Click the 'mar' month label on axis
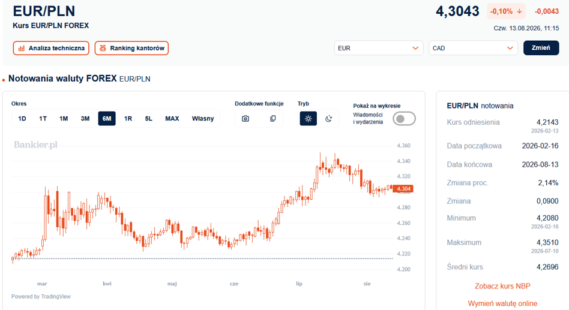The height and width of the screenshot is (310, 569). [x=42, y=284]
